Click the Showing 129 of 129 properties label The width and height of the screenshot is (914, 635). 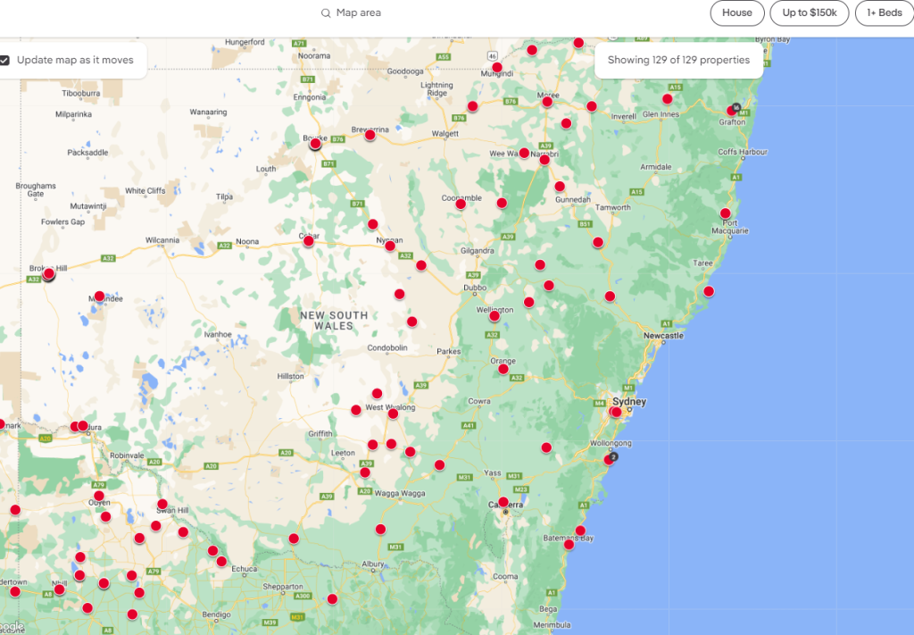click(678, 60)
